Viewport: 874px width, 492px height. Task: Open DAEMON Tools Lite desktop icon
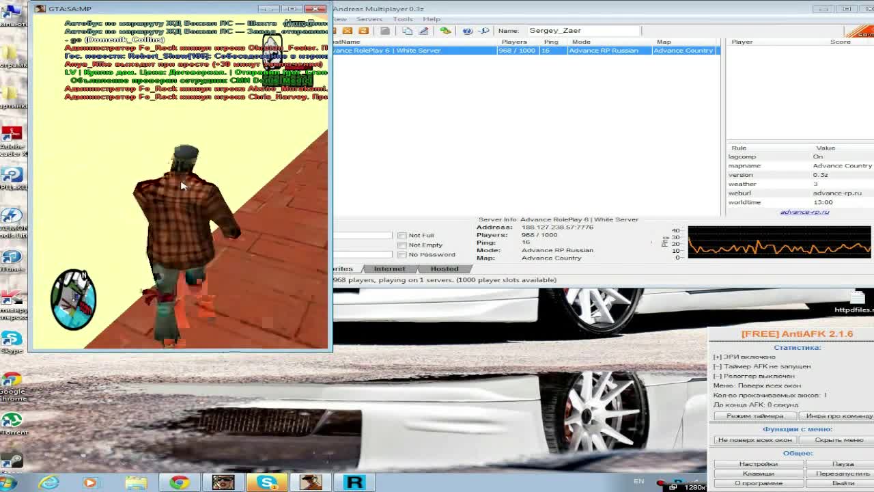12,222
